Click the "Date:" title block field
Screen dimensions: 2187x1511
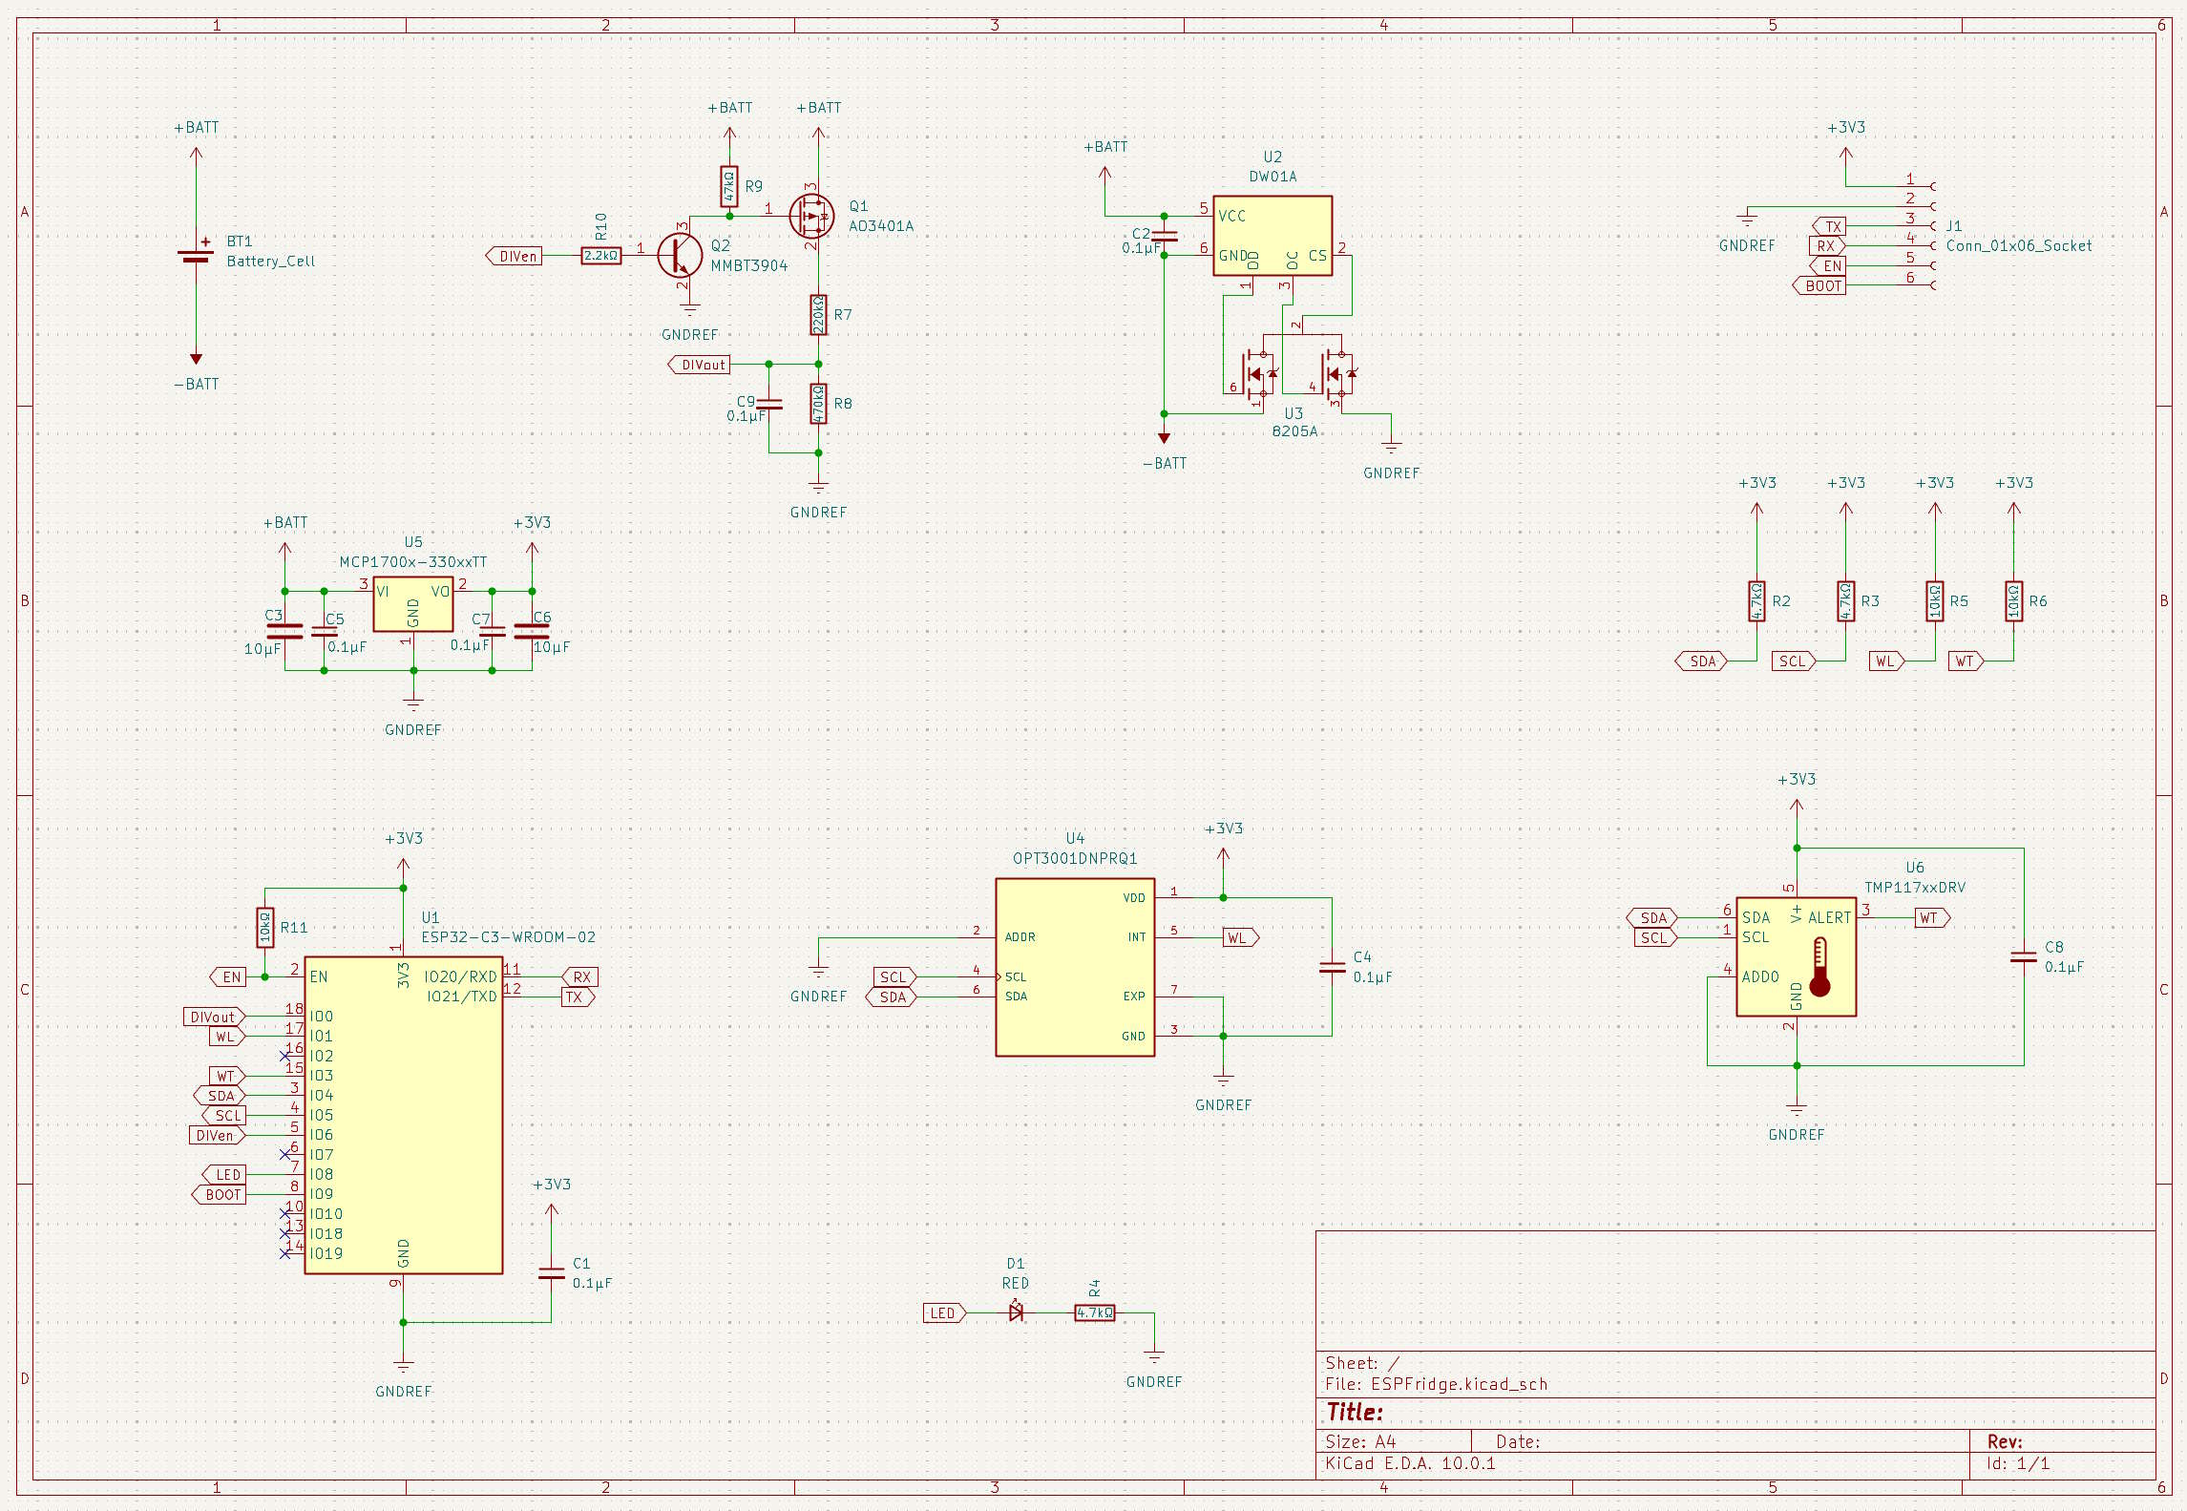[x=1518, y=1441]
